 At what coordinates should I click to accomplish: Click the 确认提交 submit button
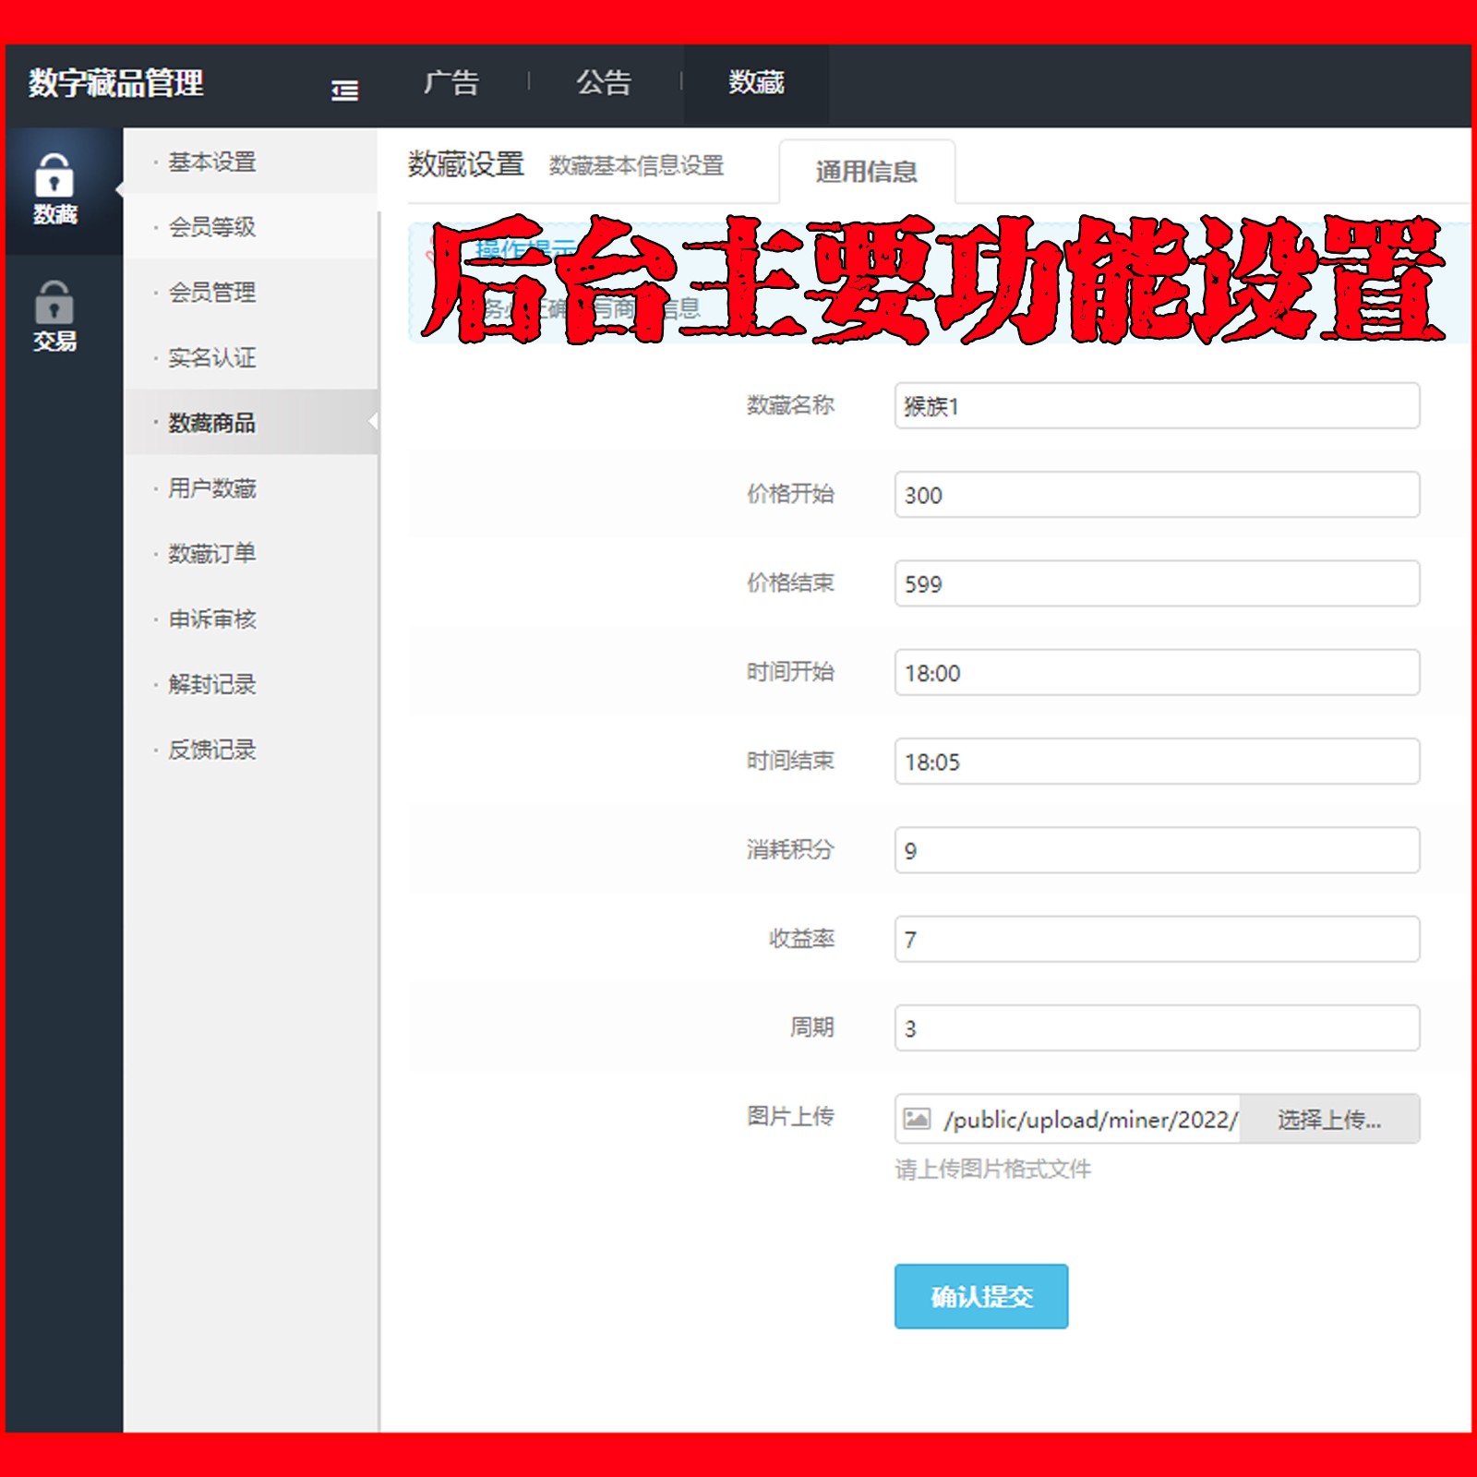point(980,1297)
